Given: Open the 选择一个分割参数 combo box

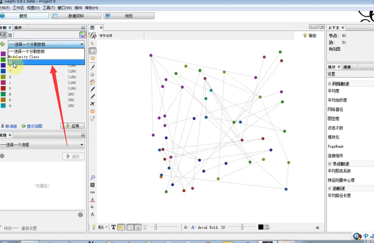Looking at the screenshot, I should point(46,44).
